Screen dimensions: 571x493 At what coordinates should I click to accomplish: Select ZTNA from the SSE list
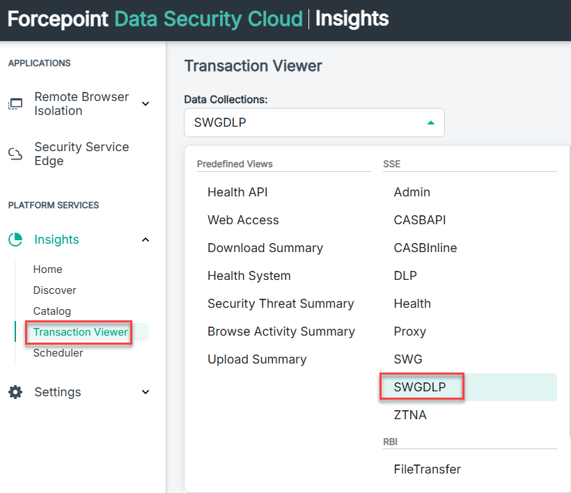(410, 415)
